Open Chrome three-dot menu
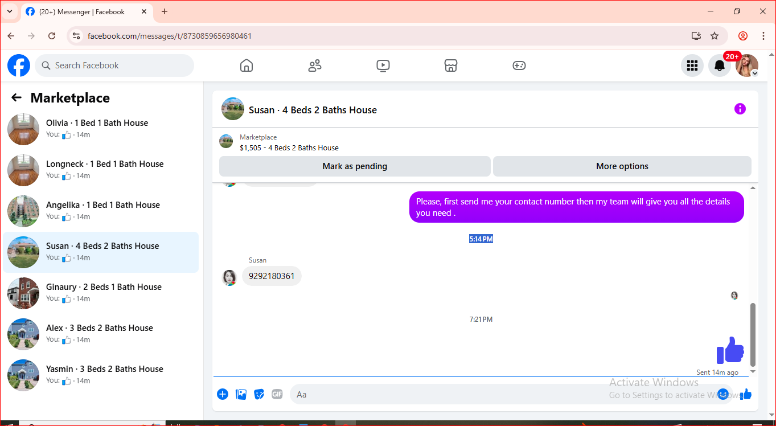The width and height of the screenshot is (776, 426). point(763,36)
